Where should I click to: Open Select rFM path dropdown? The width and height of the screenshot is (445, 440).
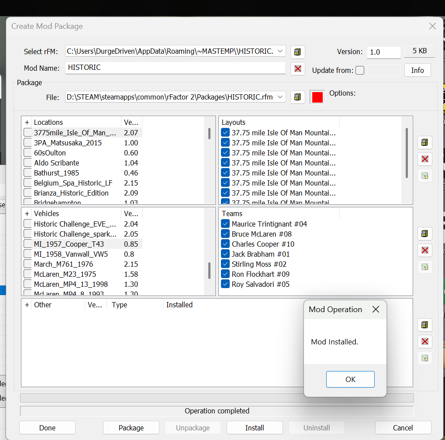point(280,52)
